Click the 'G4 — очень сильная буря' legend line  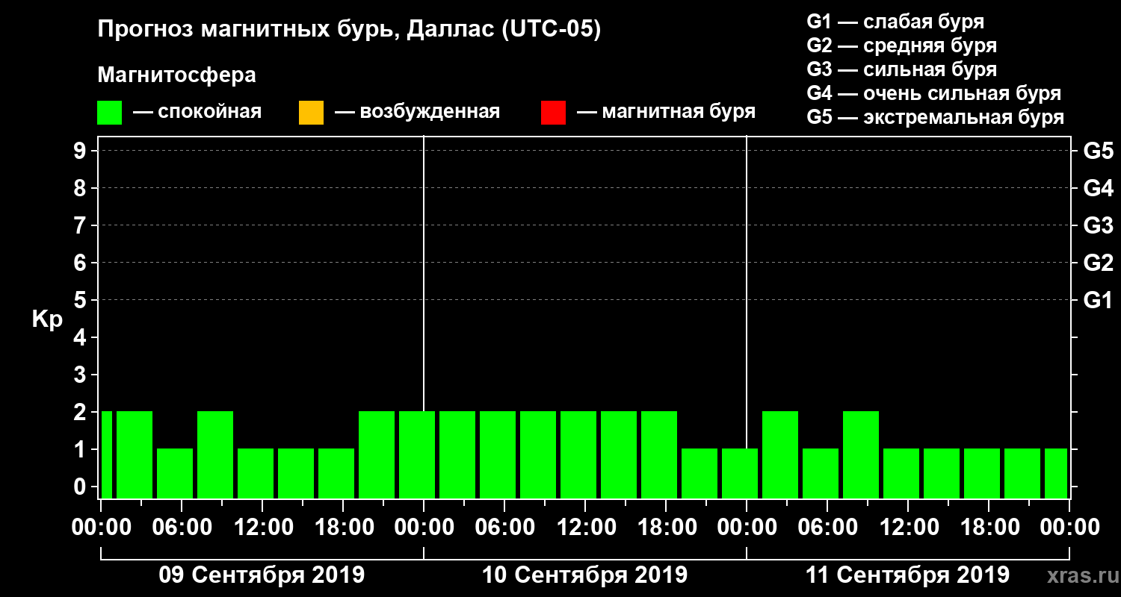click(933, 93)
